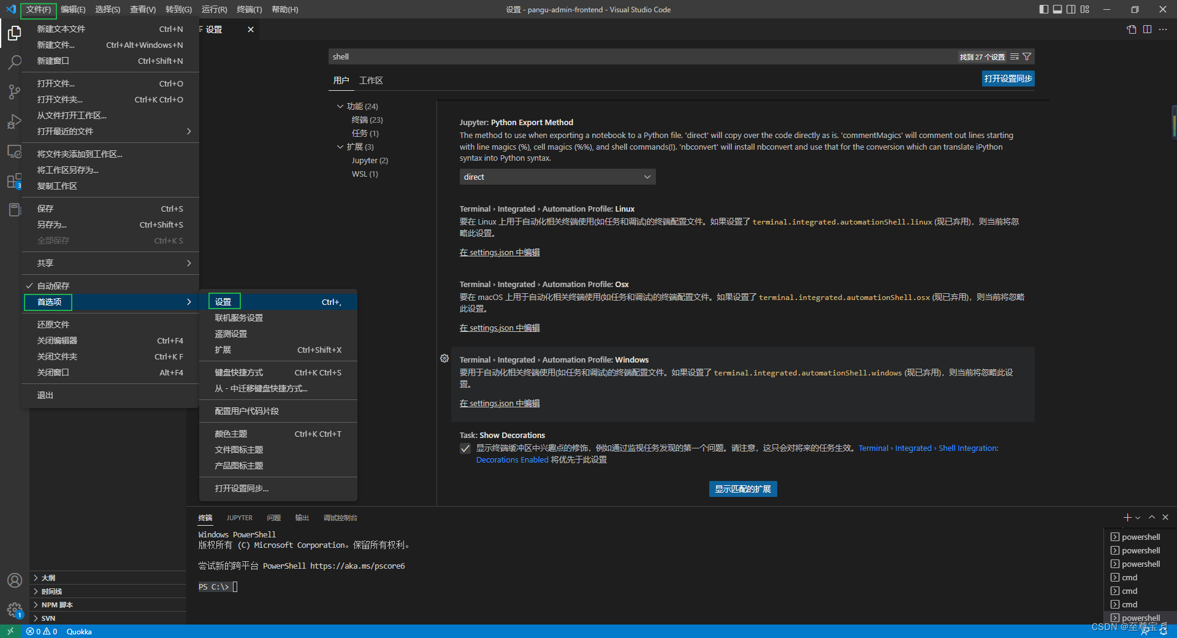
Task: Expand the Open Recent submenu
Action: pos(110,131)
